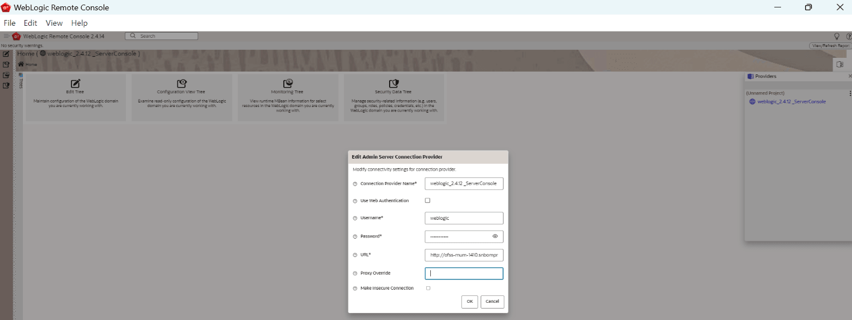Click the Home page title with provider name
Screen dimensions: 852x320
pos(79,54)
